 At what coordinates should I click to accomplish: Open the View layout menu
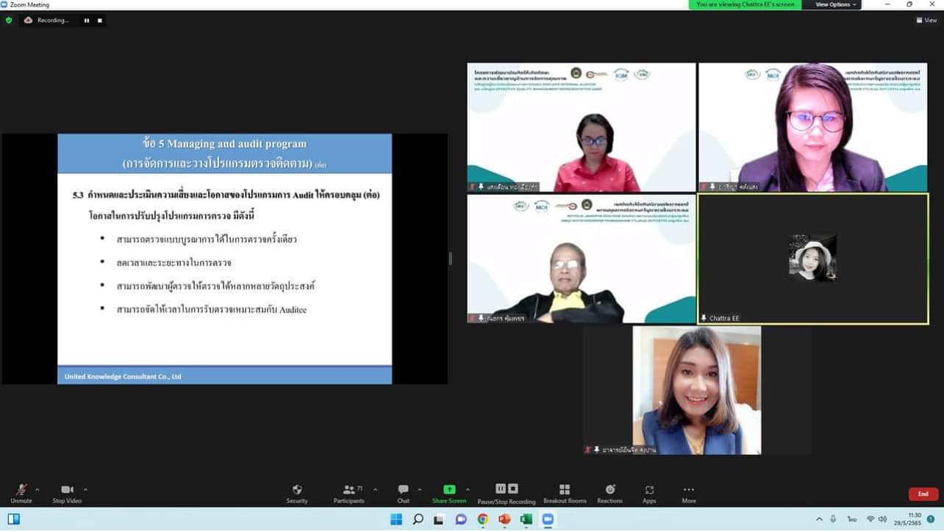point(926,21)
